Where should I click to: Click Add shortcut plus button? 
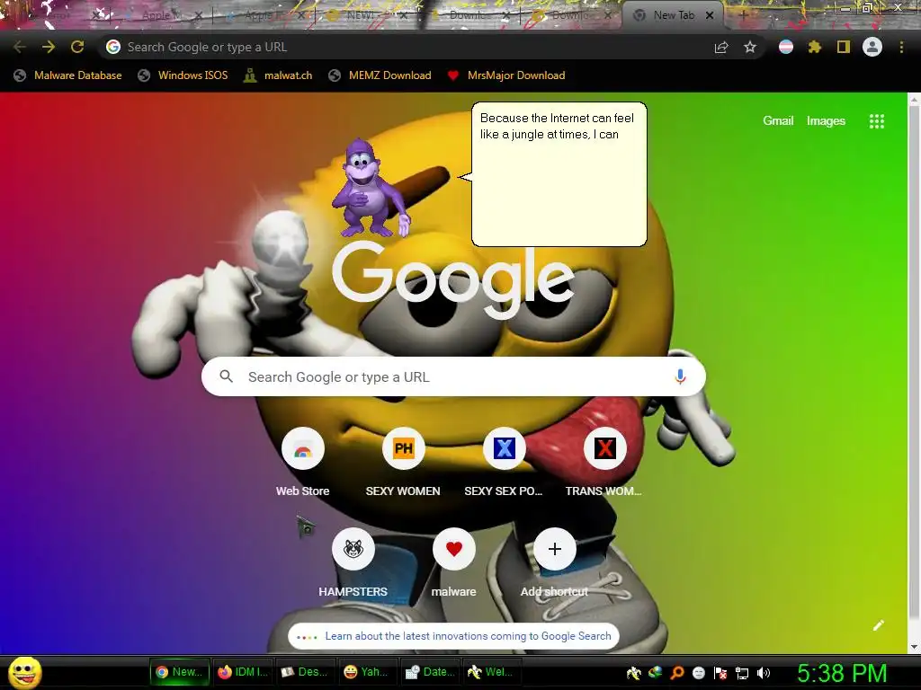click(554, 549)
